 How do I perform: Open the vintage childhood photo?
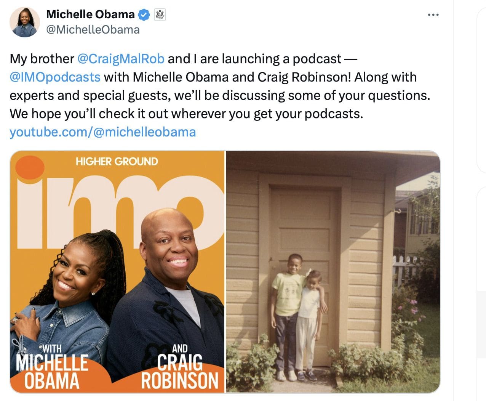point(333,272)
